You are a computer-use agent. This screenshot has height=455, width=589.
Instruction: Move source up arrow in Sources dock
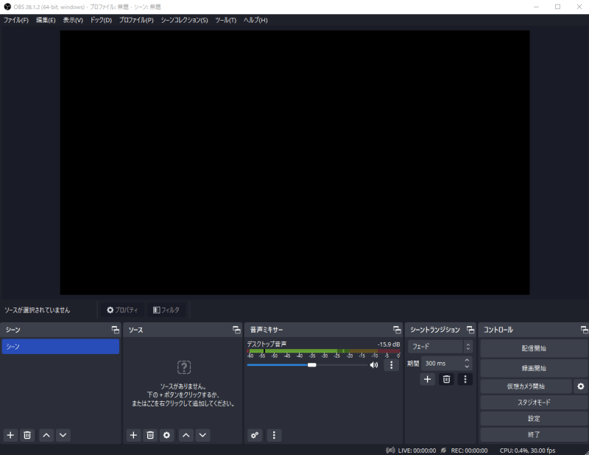186,435
